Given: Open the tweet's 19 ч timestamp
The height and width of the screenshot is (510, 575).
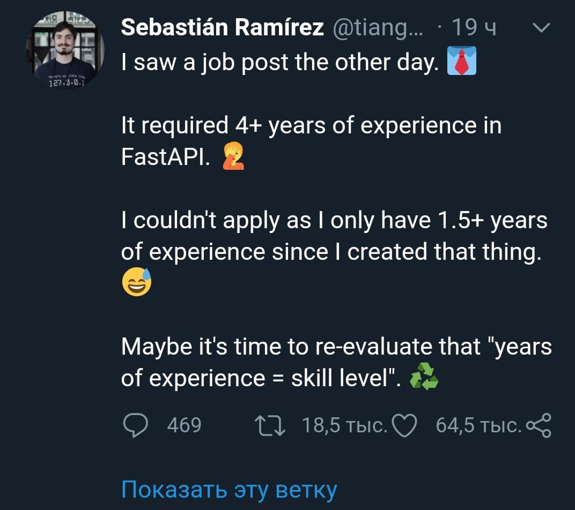Looking at the screenshot, I should point(474,28).
